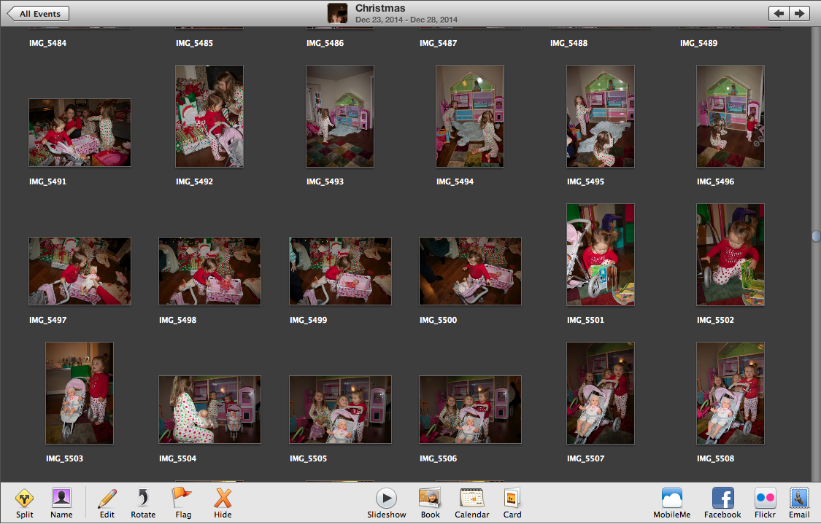Click the IMG_5486 filename label
This screenshot has height=524, width=821.
(x=325, y=44)
